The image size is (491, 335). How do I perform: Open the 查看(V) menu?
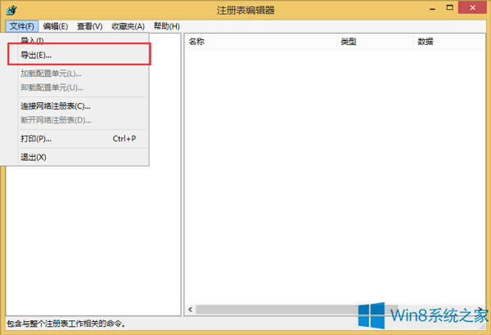[x=90, y=26]
